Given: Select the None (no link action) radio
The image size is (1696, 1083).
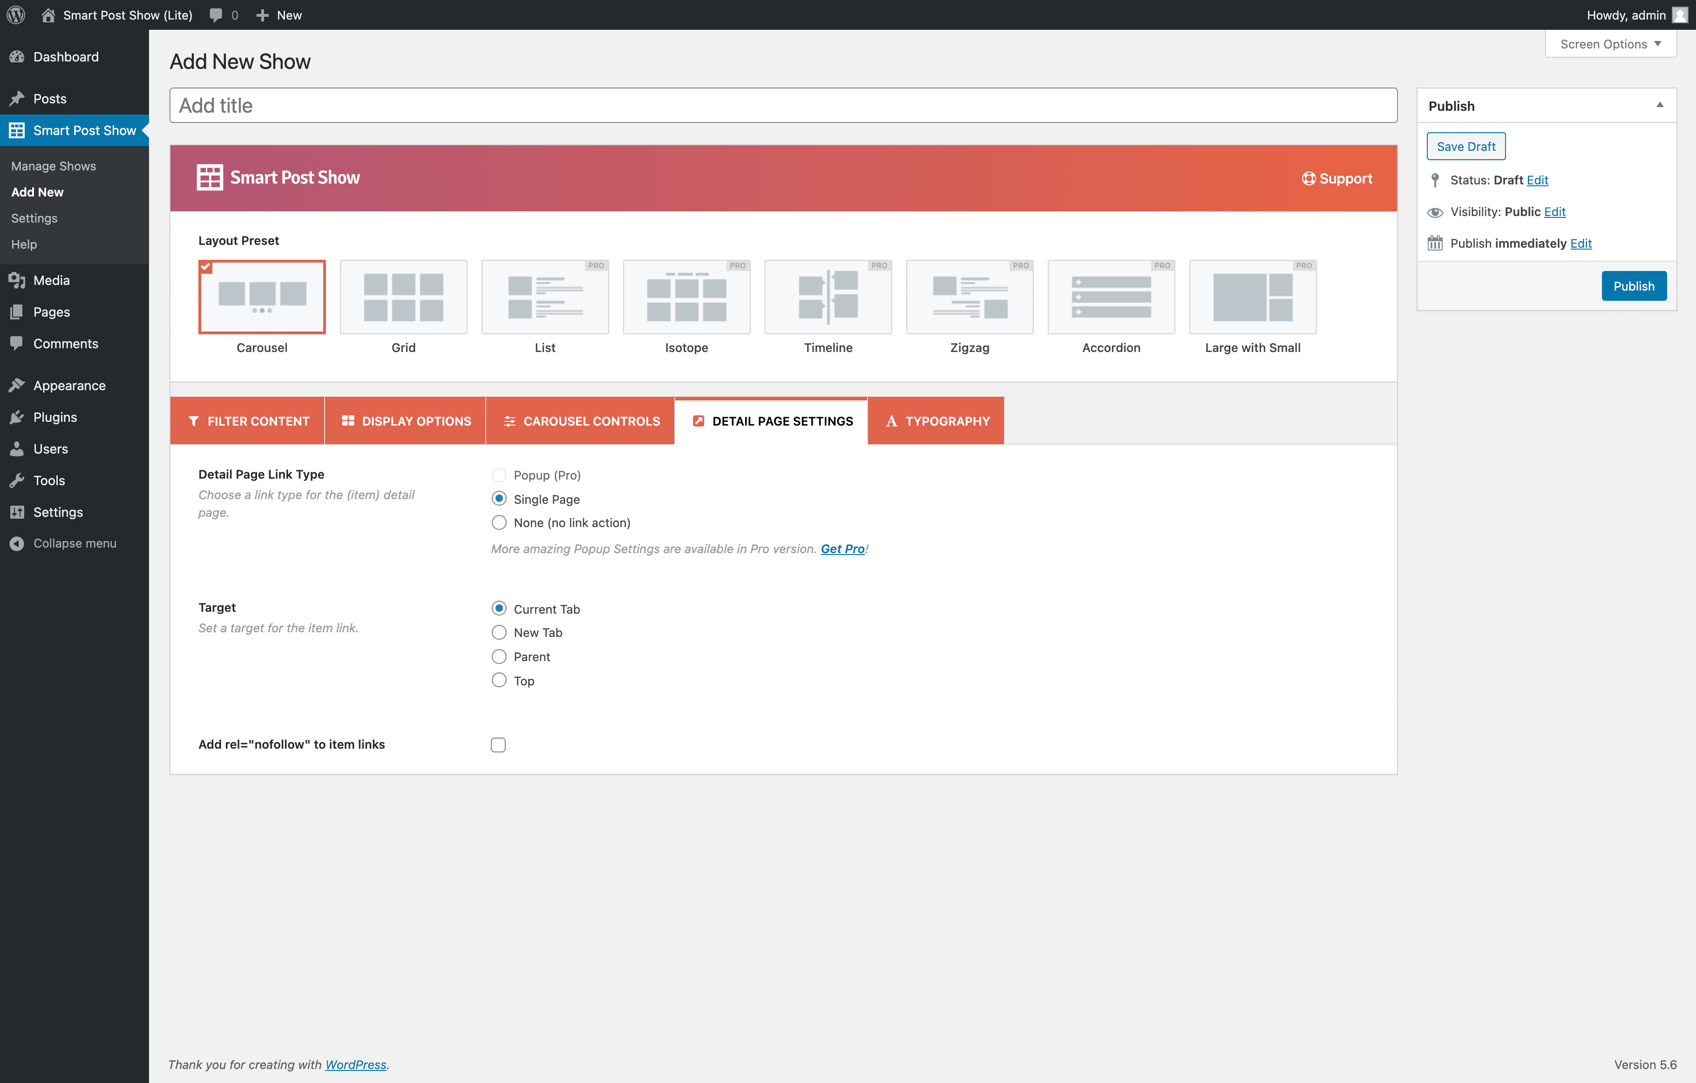Looking at the screenshot, I should coord(499,522).
